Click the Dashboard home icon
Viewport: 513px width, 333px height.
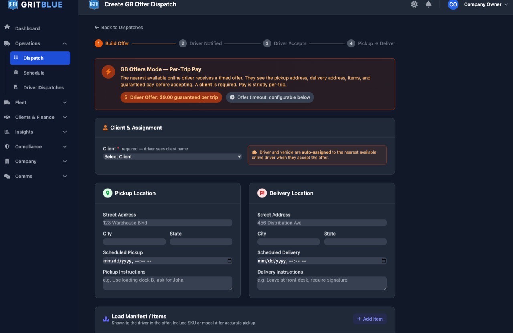(7, 27)
